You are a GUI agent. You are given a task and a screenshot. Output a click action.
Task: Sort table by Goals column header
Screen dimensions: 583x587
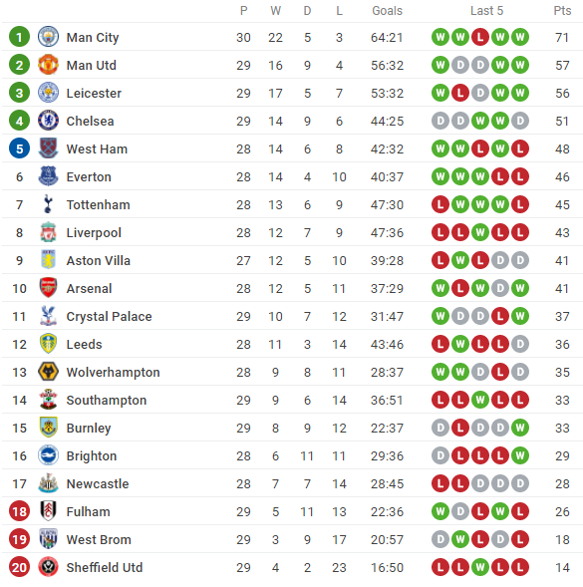[387, 11]
